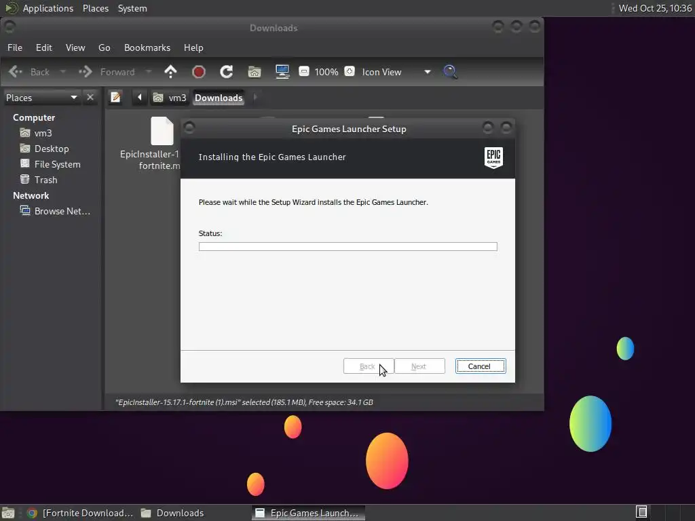Click the Forward arrow in the file manager toolbar

pyautogui.click(x=85, y=72)
